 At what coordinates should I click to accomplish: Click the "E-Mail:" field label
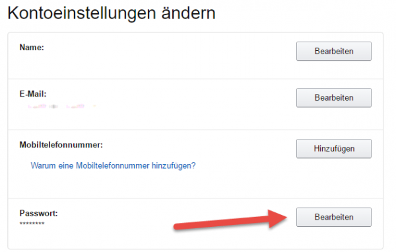(x=33, y=94)
